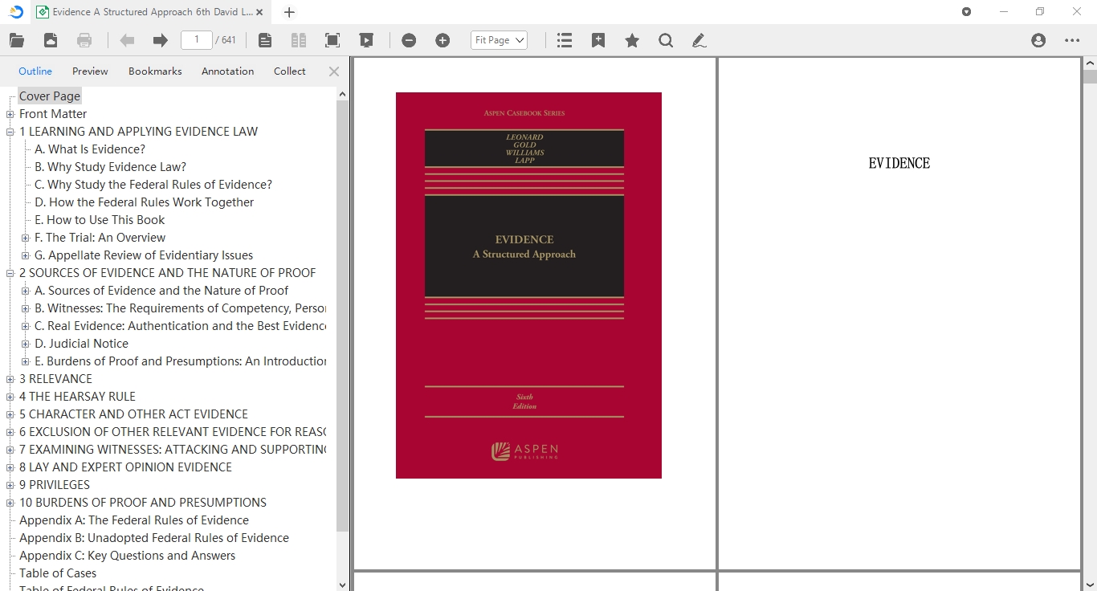Expand D. Judicial Notice node

[26, 344]
